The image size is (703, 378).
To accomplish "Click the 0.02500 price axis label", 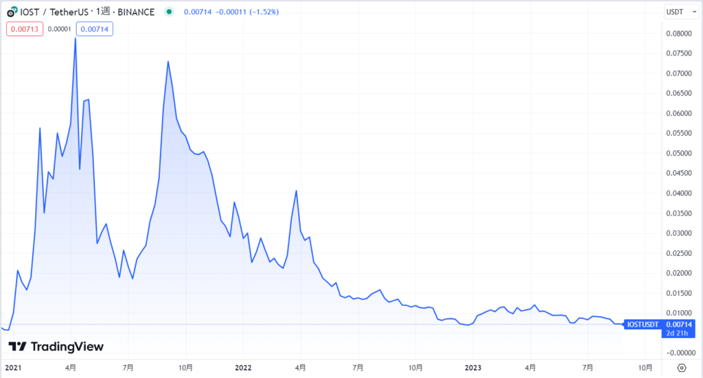I will [678, 254].
